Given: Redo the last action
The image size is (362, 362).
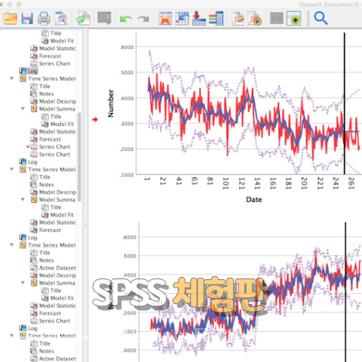Looking at the screenshot, I should coord(143,19).
